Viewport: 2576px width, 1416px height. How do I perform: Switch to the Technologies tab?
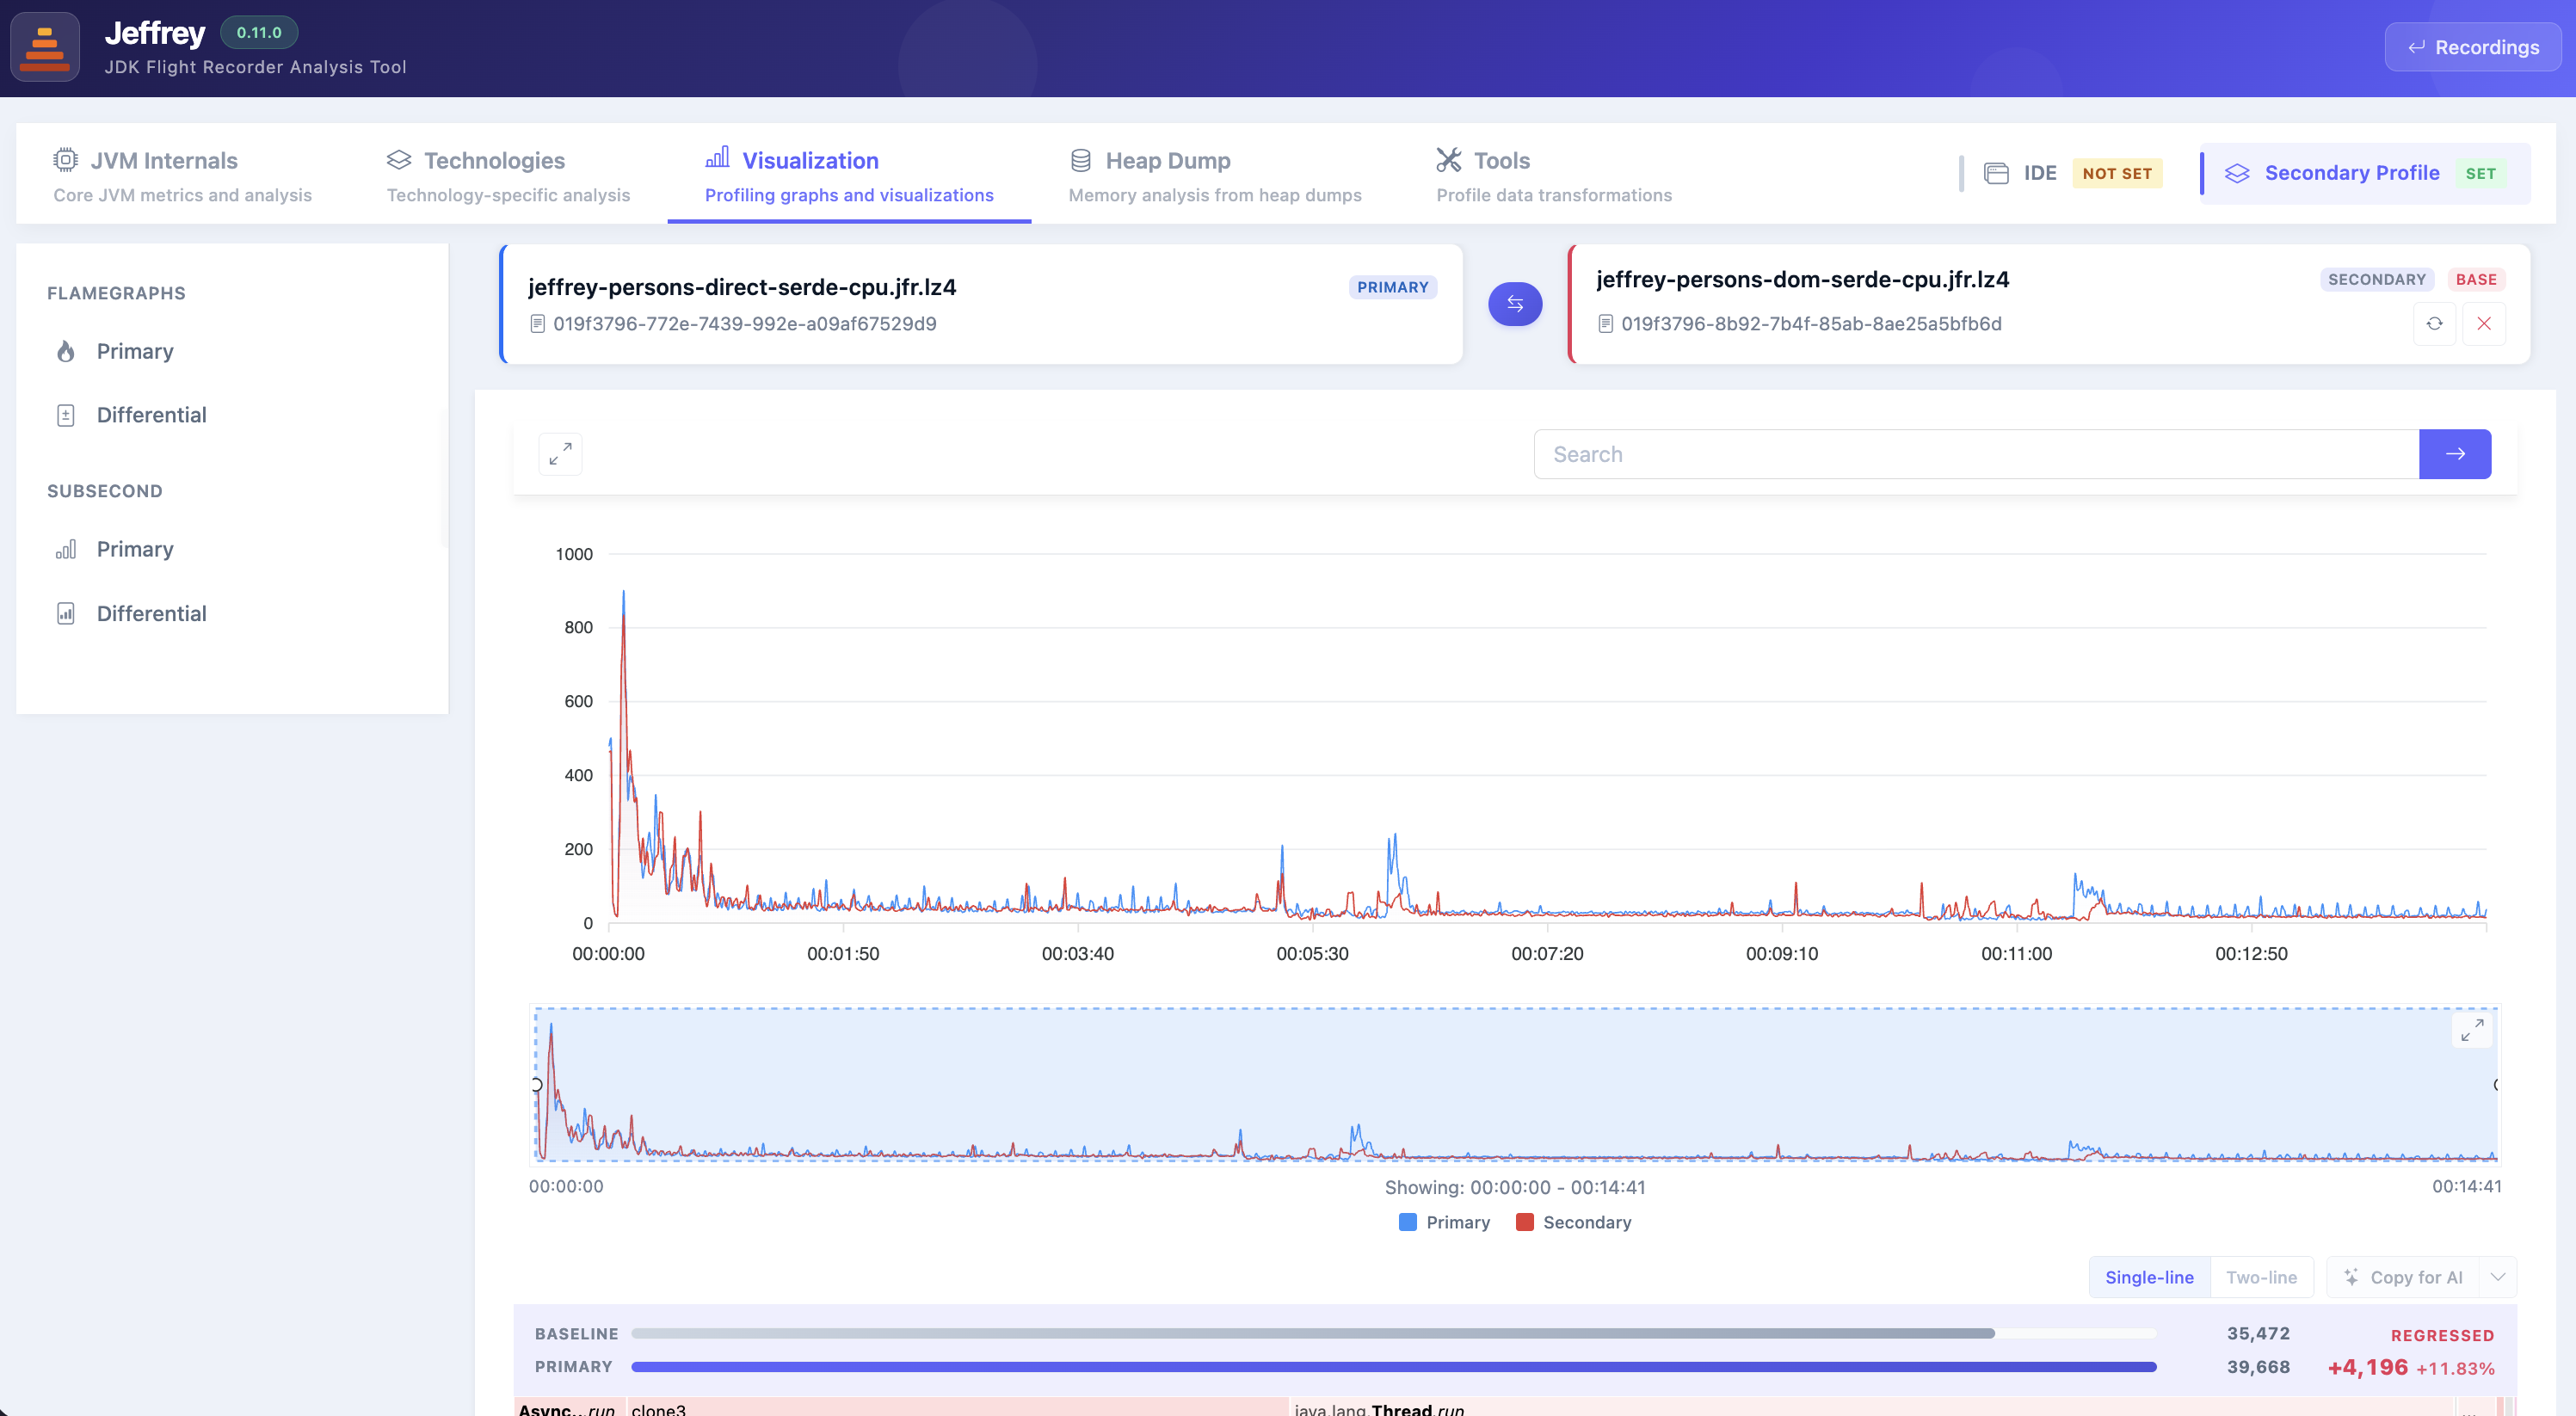pyautogui.click(x=508, y=175)
